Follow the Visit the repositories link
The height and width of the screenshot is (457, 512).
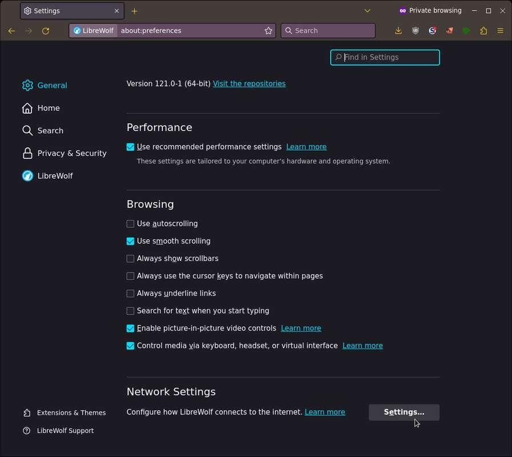(249, 83)
